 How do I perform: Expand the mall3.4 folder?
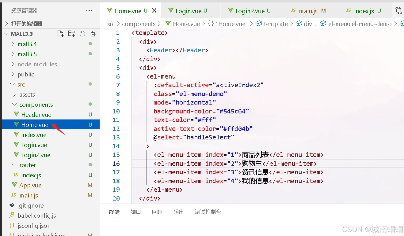(x=51, y=44)
